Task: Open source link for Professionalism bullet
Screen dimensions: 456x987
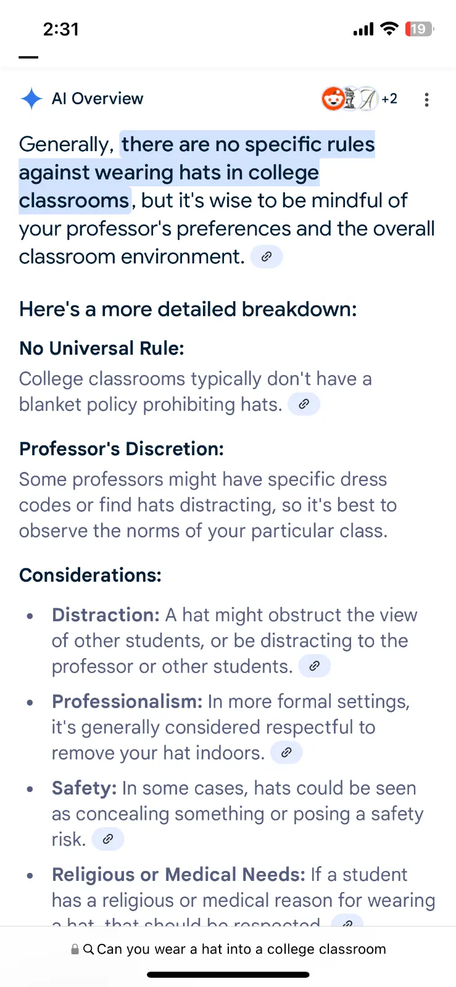Action: 286,753
